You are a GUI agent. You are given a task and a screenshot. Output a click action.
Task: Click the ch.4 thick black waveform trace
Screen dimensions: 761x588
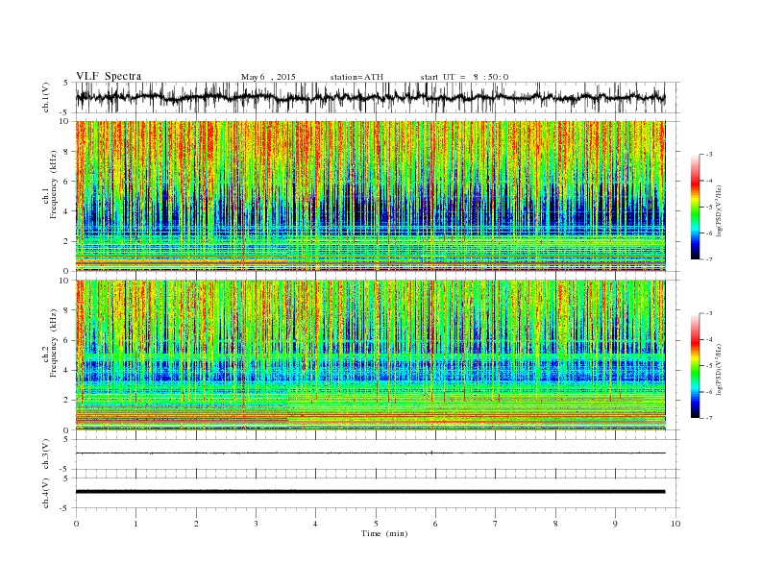(370, 492)
